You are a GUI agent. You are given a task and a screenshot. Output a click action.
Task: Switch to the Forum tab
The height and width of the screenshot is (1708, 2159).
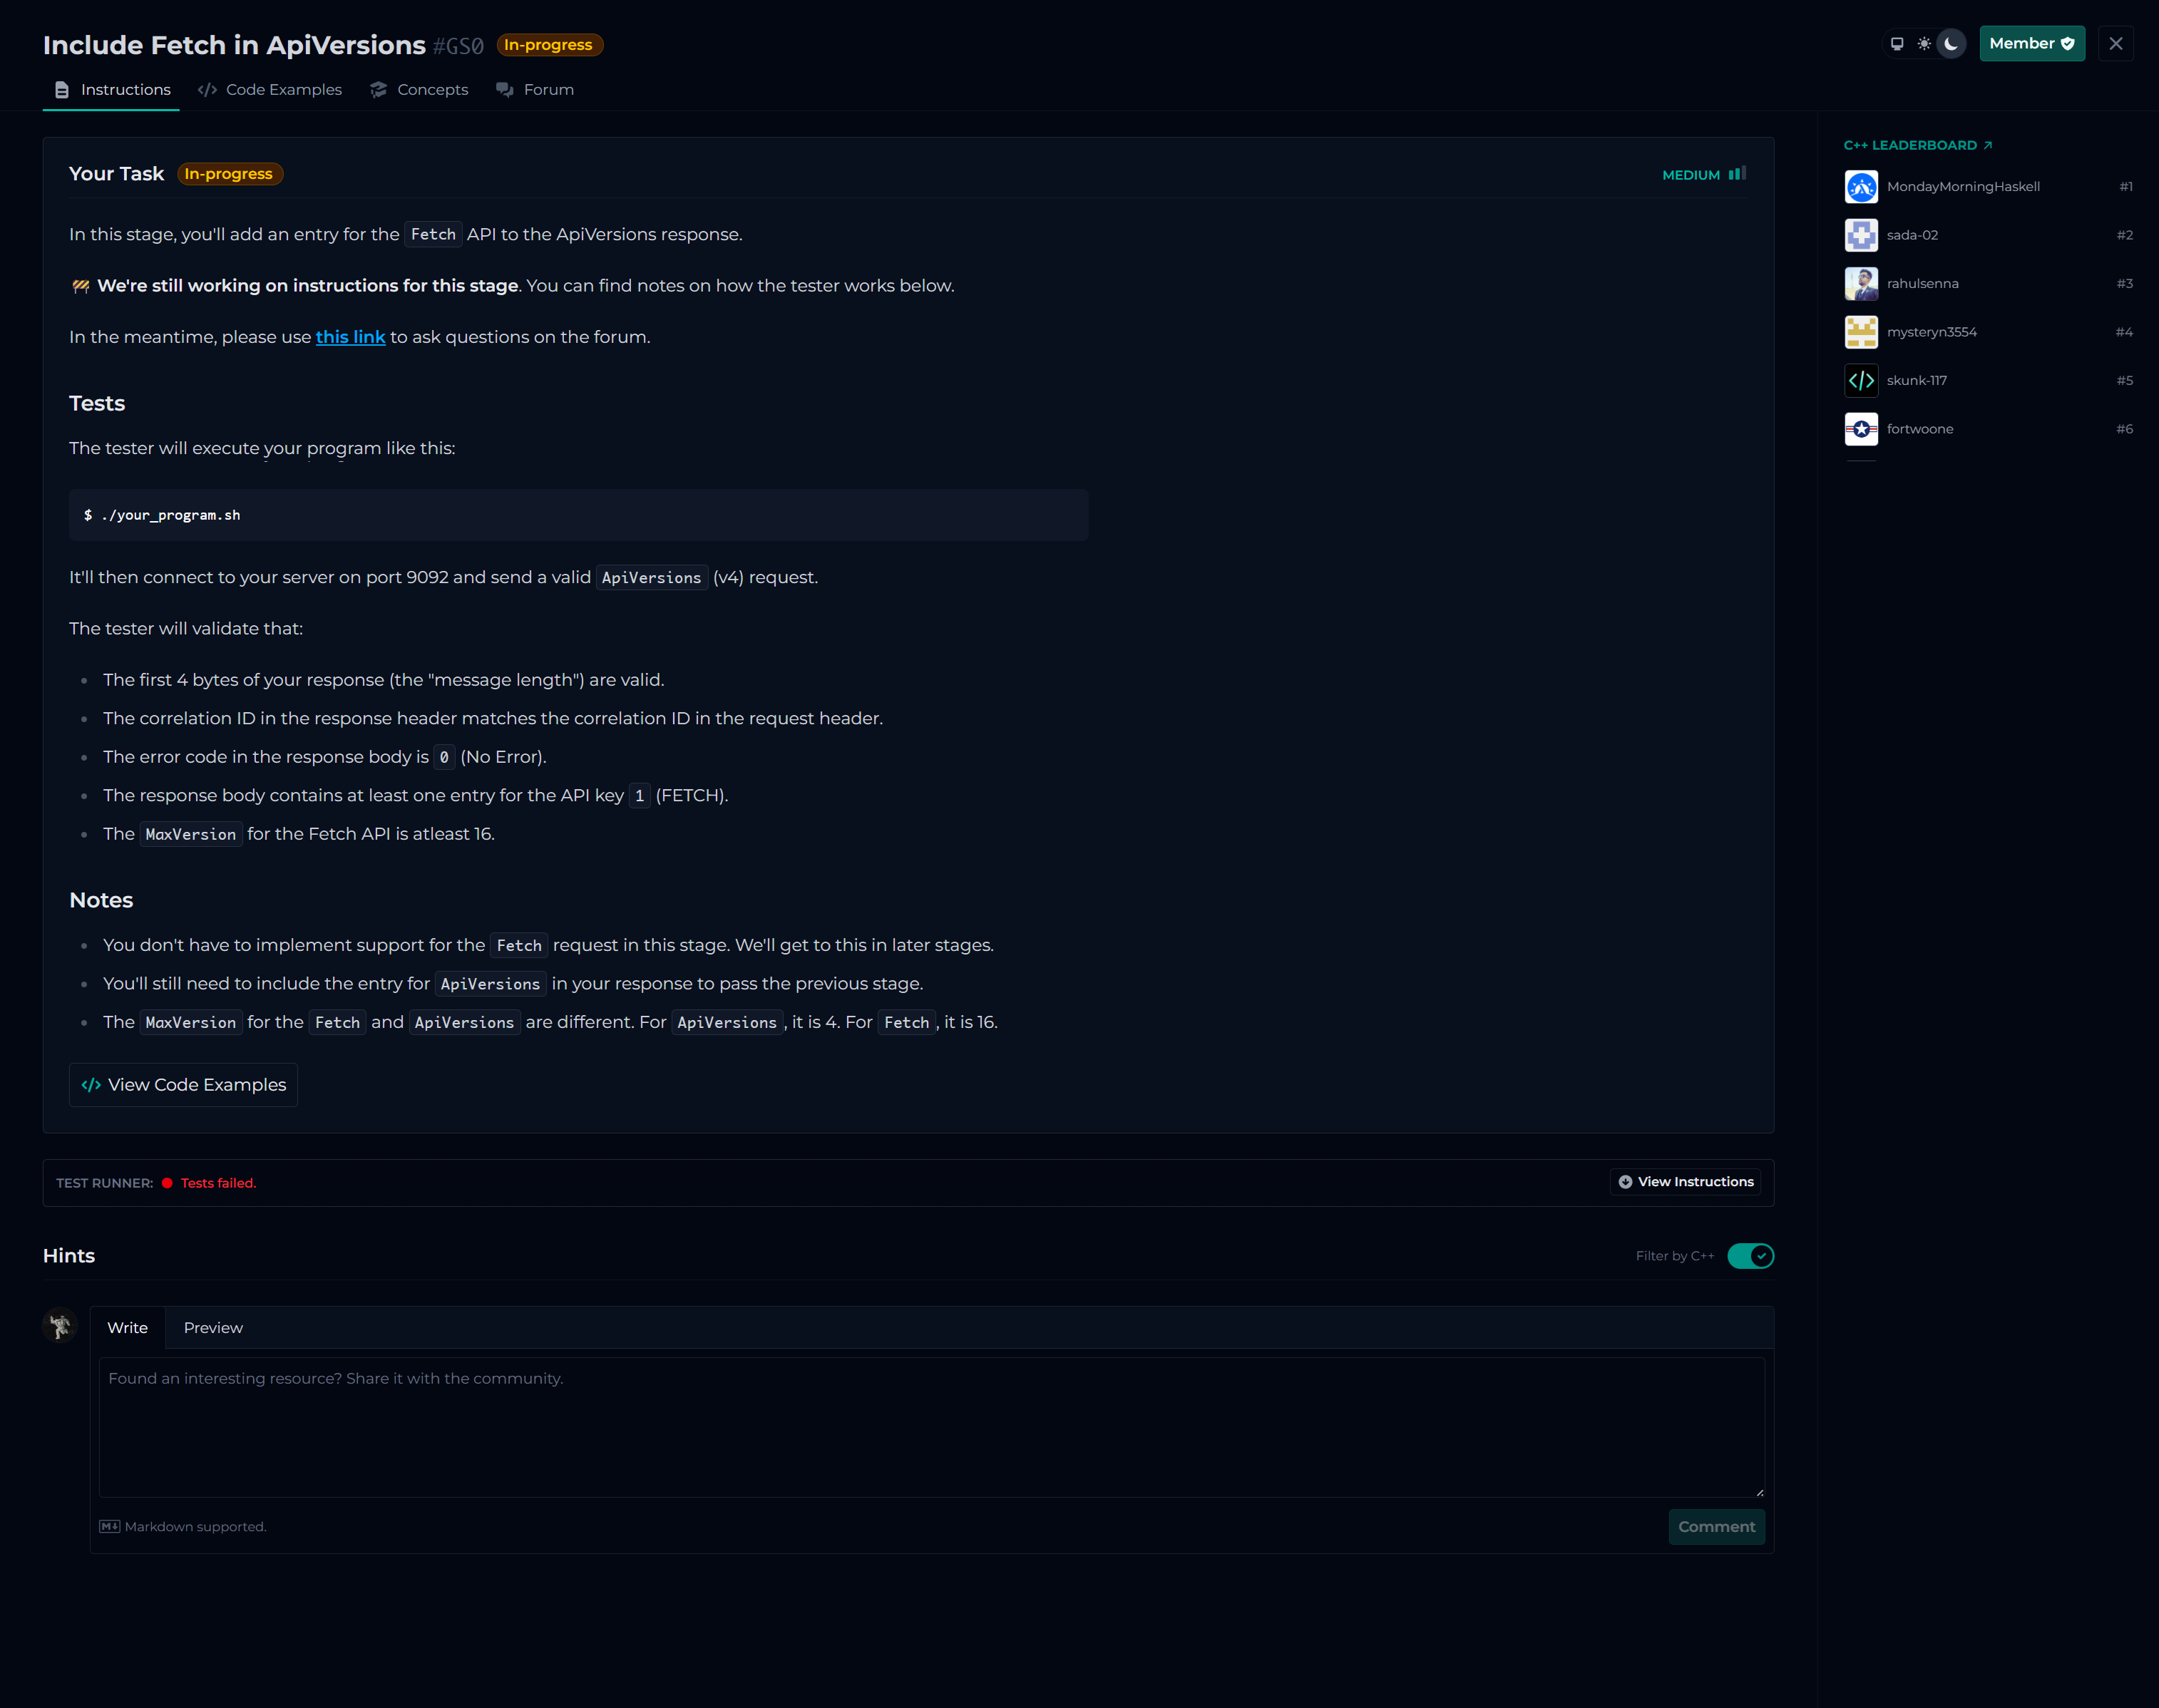coord(535,90)
